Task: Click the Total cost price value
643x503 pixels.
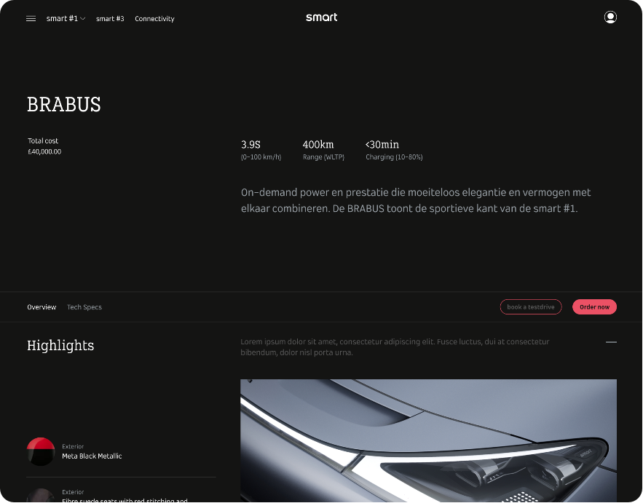Action: [x=44, y=151]
